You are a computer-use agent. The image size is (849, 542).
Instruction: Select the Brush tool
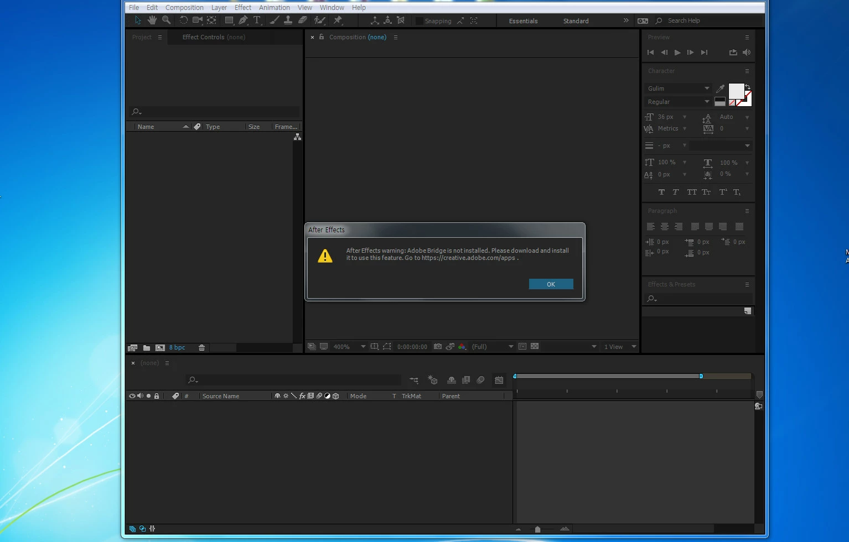click(274, 20)
